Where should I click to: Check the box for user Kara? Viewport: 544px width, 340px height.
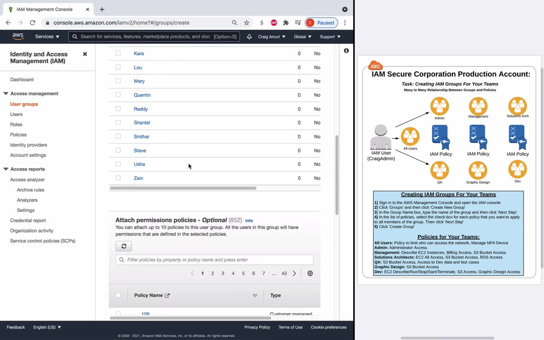click(118, 53)
